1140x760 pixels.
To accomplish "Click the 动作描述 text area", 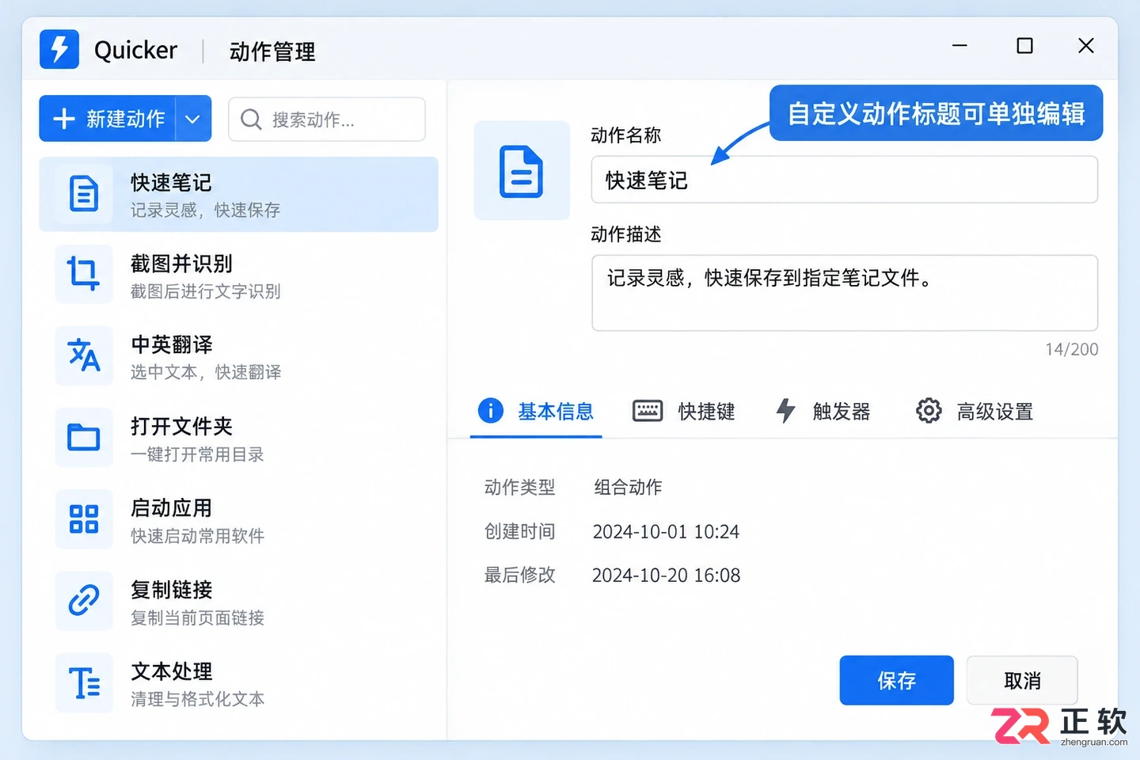I will tap(845, 293).
